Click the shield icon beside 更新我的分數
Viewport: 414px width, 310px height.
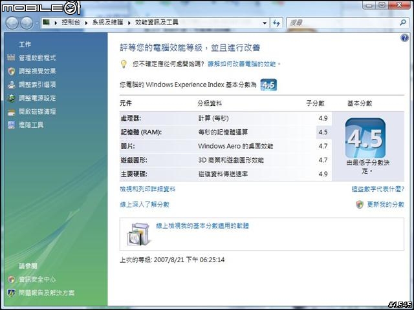(360, 205)
